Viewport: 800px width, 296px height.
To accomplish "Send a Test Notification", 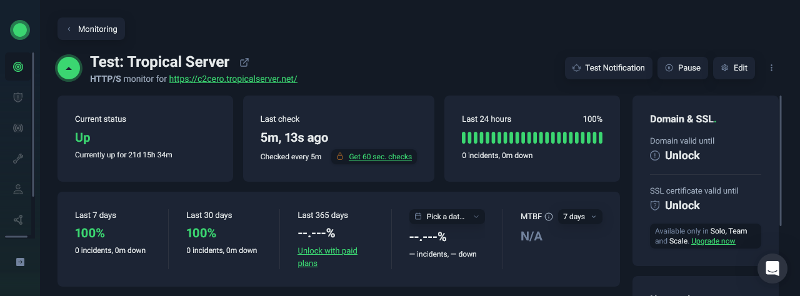I will 609,68.
